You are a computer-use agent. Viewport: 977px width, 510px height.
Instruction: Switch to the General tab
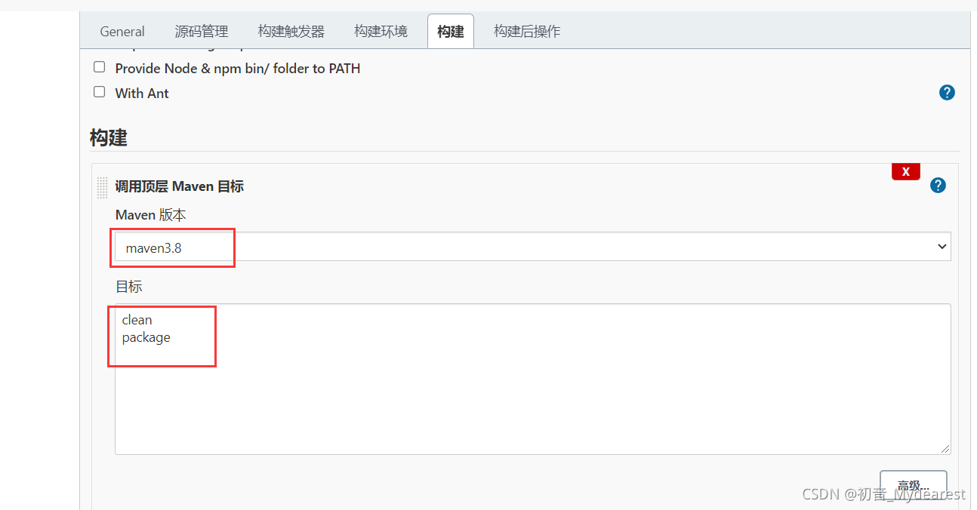[x=122, y=31]
